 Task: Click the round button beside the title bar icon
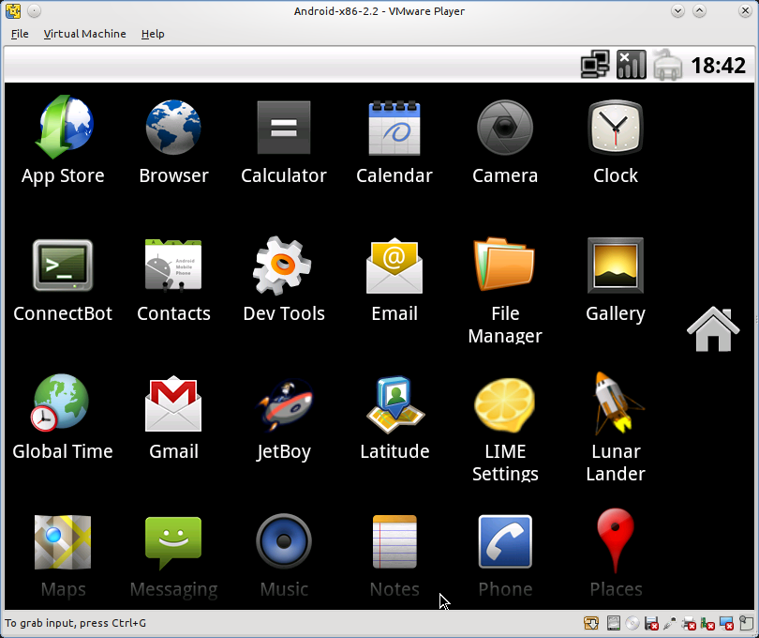(34, 10)
